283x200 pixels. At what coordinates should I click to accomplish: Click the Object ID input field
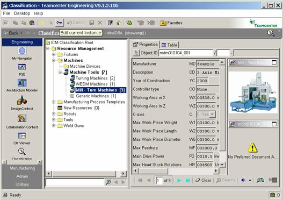186,53
